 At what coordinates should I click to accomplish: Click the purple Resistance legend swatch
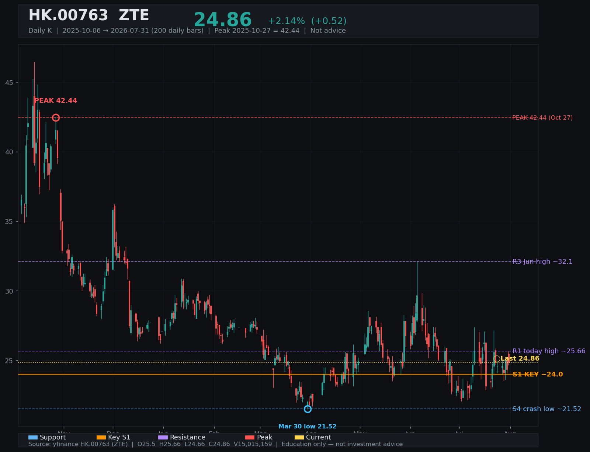pyautogui.click(x=163, y=437)
